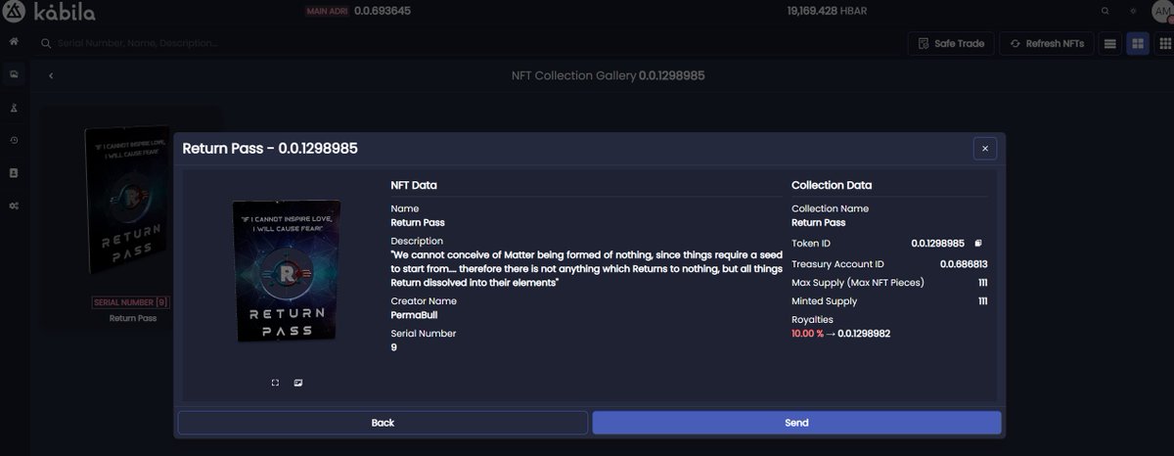Click the royalty account 0.0.1298982
The width and height of the screenshot is (1174, 456).
pyautogui.click(x=864, y=334)
